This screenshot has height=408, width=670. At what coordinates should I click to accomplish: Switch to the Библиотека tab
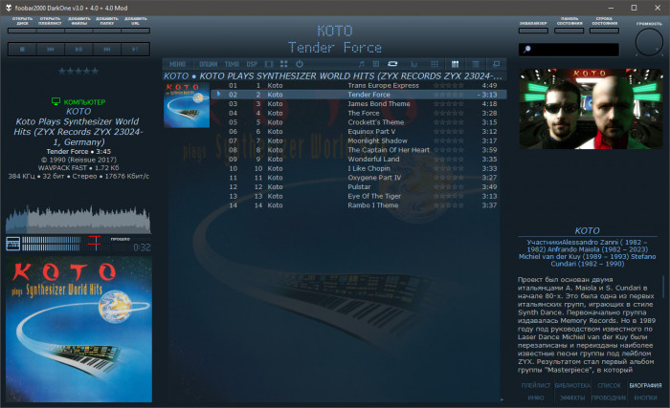(572, 385)
